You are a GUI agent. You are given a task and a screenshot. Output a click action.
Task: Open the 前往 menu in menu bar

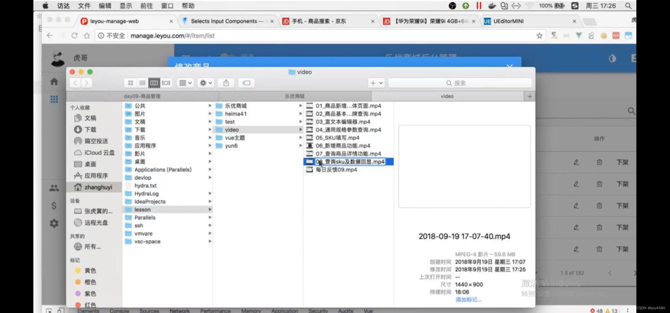[146, 6]
